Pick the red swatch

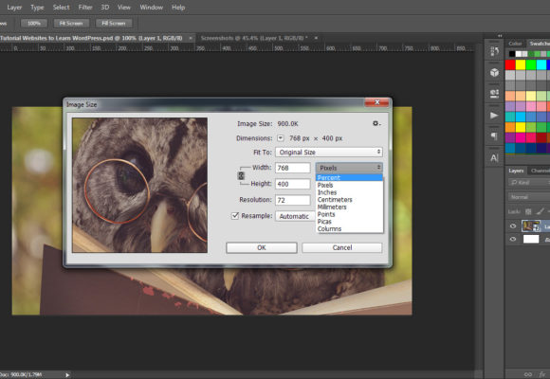[x=510, y=64]
